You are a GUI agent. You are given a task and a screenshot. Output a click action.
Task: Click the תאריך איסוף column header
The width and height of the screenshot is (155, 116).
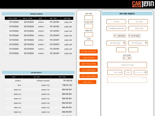click(28, 18)
